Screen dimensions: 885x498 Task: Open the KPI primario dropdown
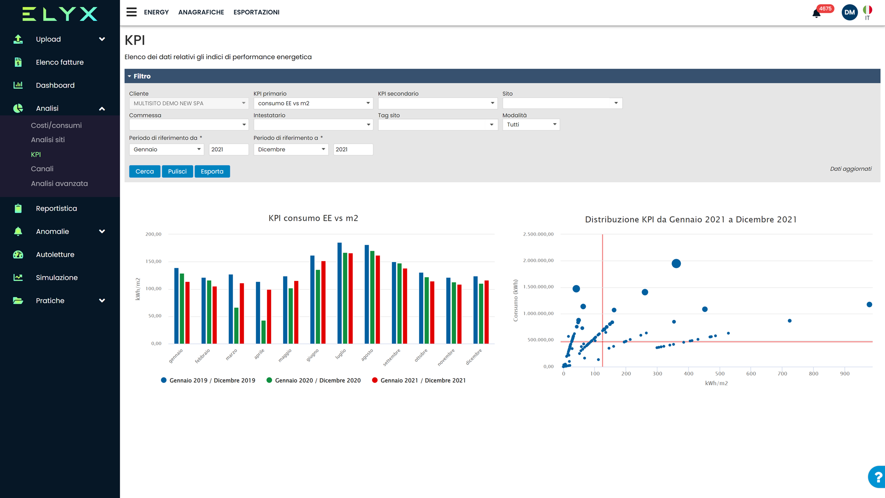coord(313,103)
